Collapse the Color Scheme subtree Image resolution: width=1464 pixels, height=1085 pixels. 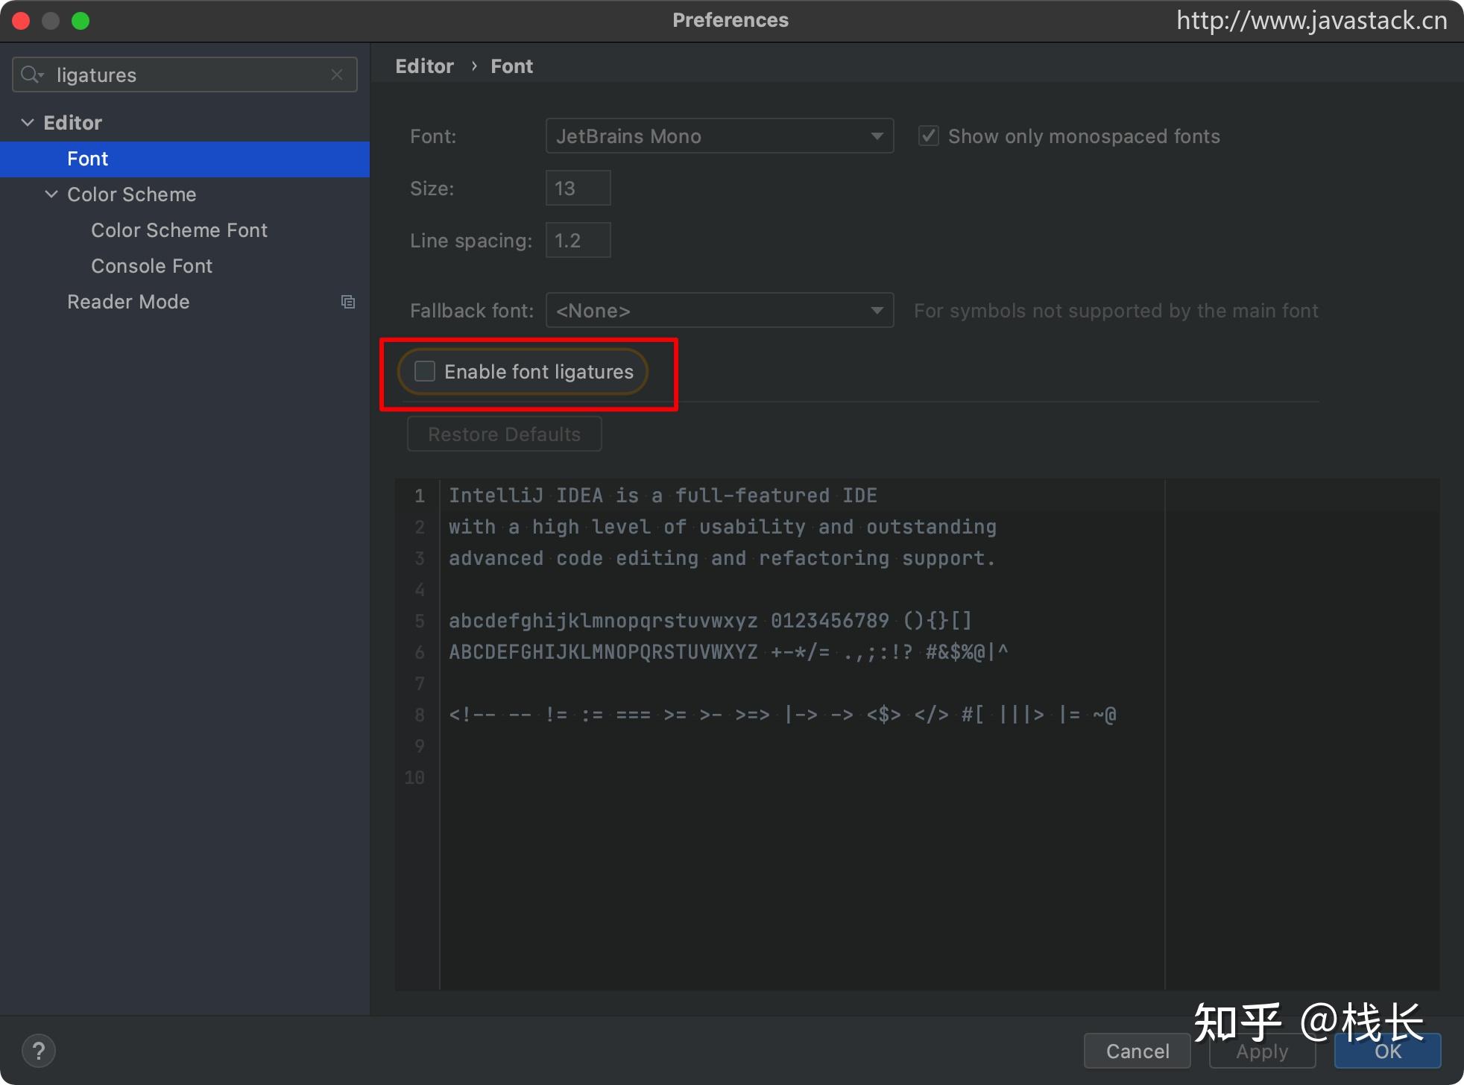pyautogui.click(x=51, y=194)
